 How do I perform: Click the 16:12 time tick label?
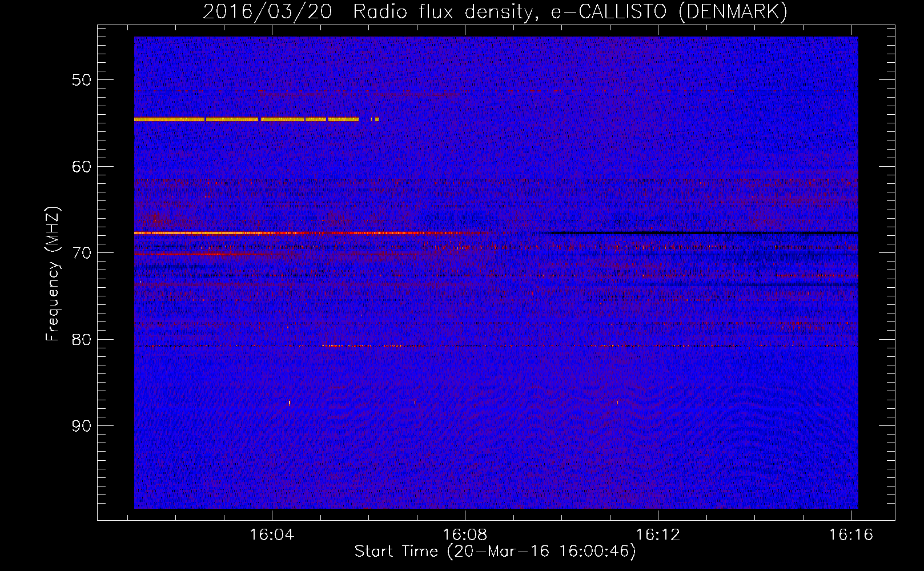(x=658, y=534)
